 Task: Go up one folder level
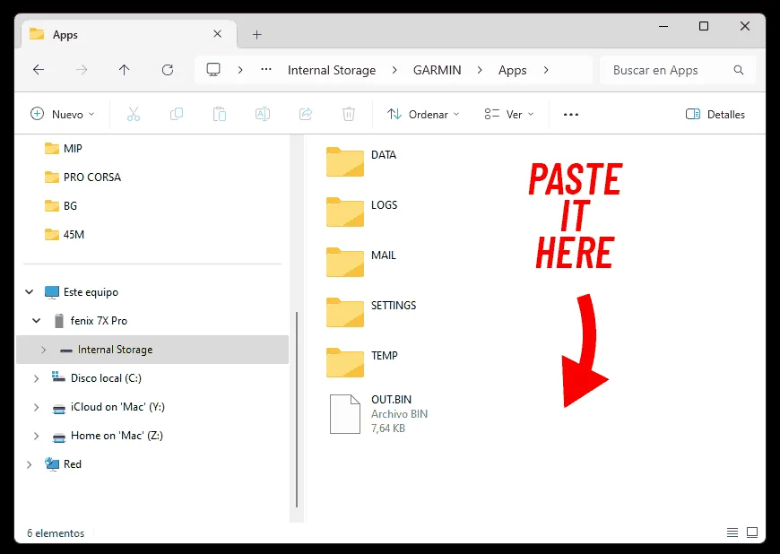(x=125, y=70)
